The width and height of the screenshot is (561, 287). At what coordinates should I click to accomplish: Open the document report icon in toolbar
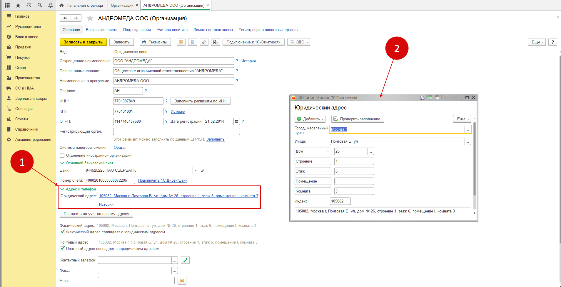(193, 42)
